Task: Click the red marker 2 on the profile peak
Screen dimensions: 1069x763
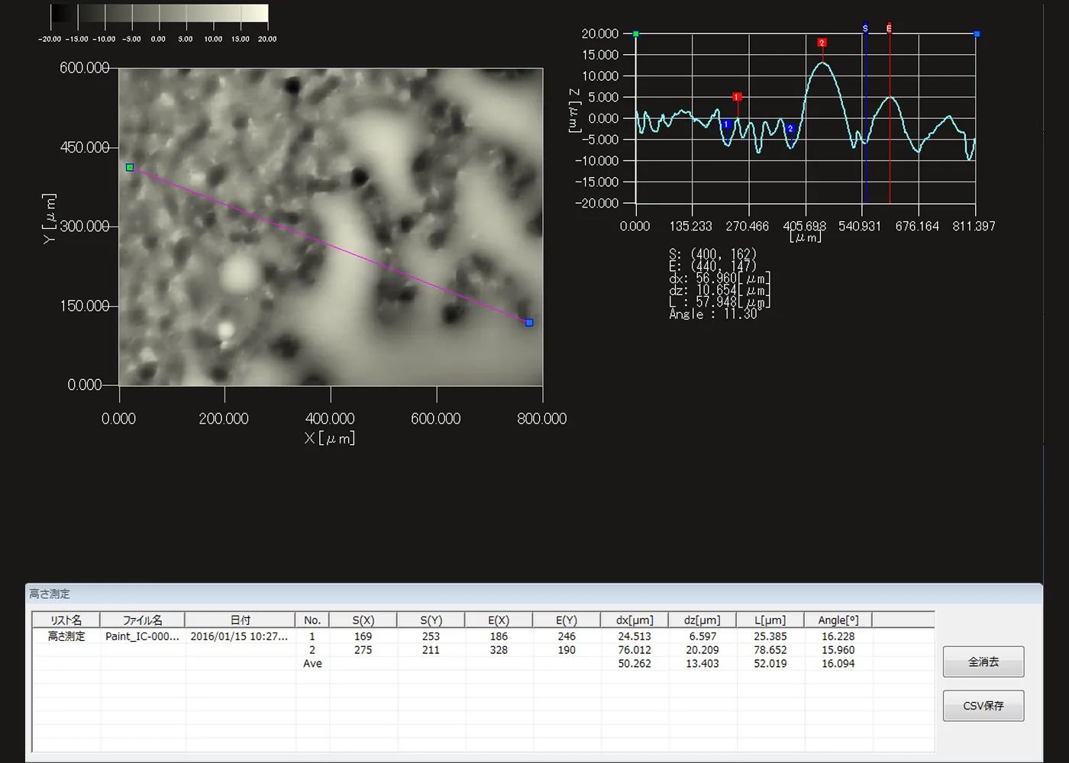Action: point(822,43)
